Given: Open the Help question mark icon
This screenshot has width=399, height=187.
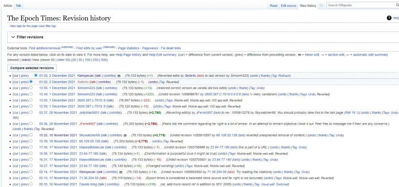Looking at the screenshot, I should [x=389, y=18].
